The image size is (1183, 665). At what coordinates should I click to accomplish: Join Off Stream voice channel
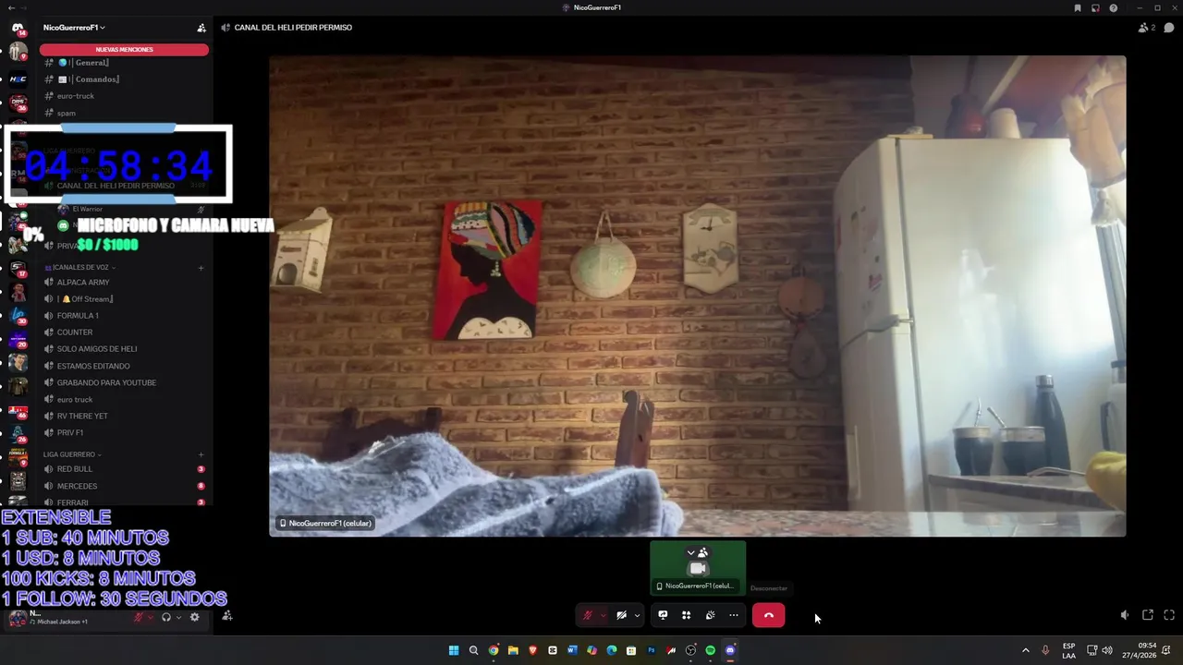point(124,299)
